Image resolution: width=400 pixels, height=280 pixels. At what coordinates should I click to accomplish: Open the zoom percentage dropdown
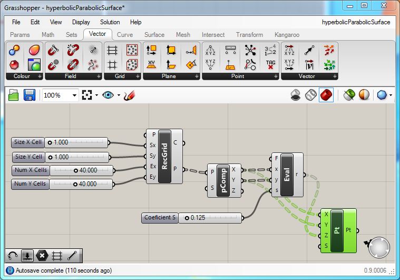pos(74,95)
